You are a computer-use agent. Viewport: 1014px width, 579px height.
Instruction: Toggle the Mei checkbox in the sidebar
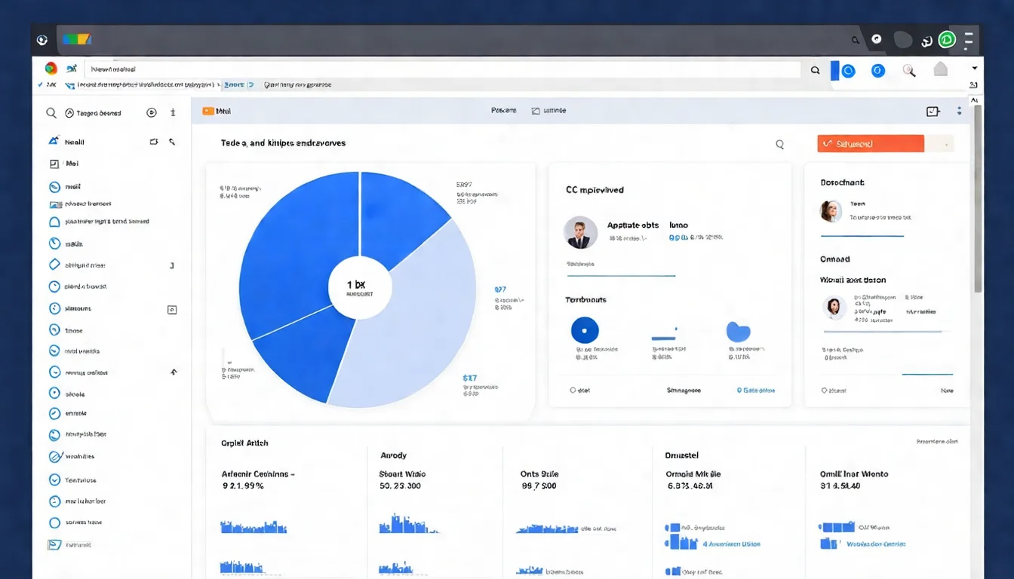tap(54, 164)
